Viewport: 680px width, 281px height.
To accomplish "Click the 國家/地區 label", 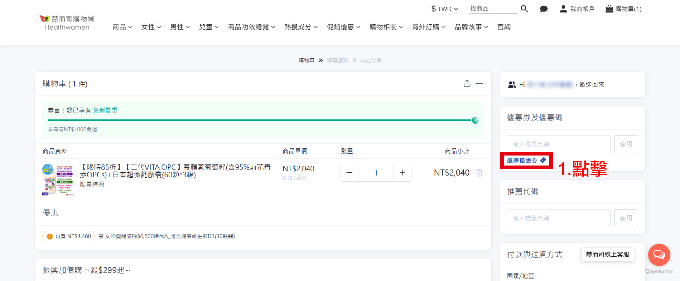I will coord(520,276).
